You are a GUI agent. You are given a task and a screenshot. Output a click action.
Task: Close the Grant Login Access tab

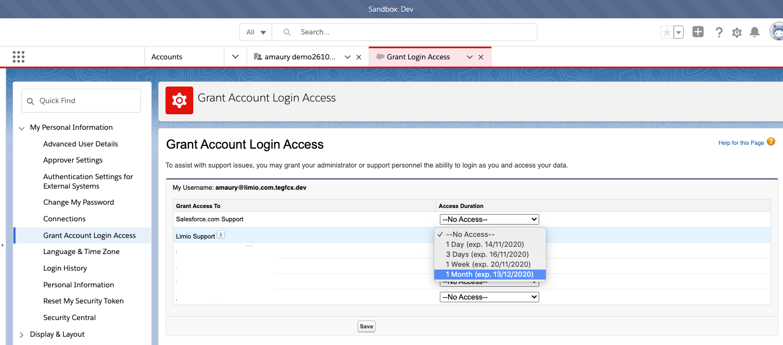(x=481, y=57)
